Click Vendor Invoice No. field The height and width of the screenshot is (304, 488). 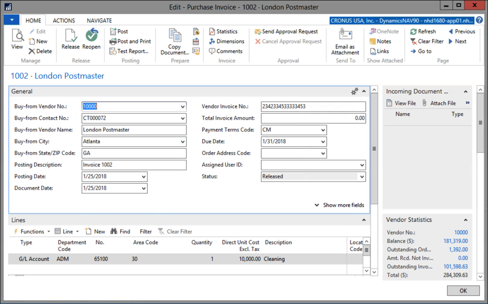click(313, 107)
